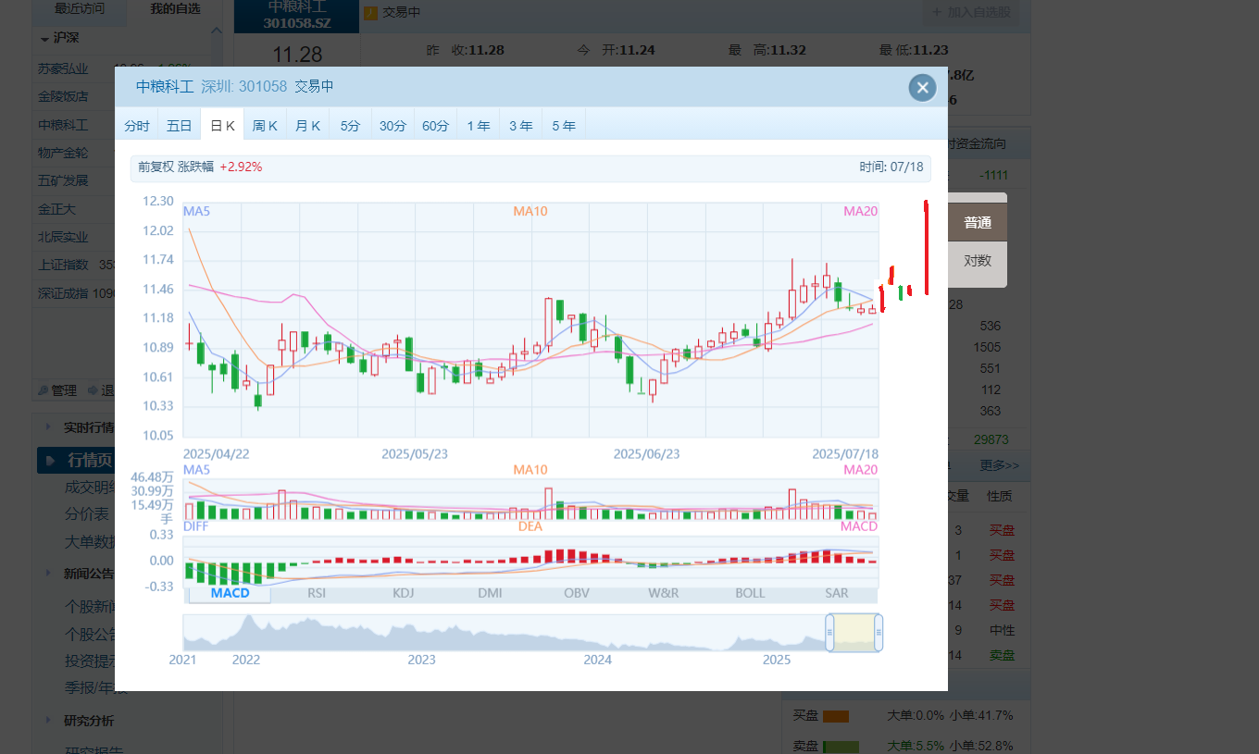The height and width of the screenshot is (754, 1259).
Task: Click the 中粮科工 stock title link
Action: coord(165,87)
